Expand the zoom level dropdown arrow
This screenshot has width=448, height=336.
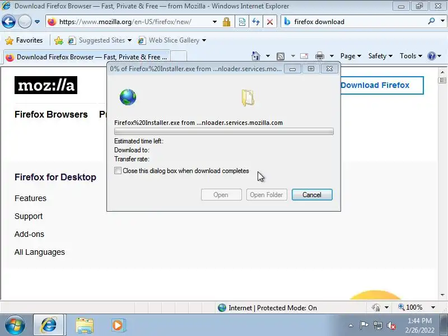point(433,307)
